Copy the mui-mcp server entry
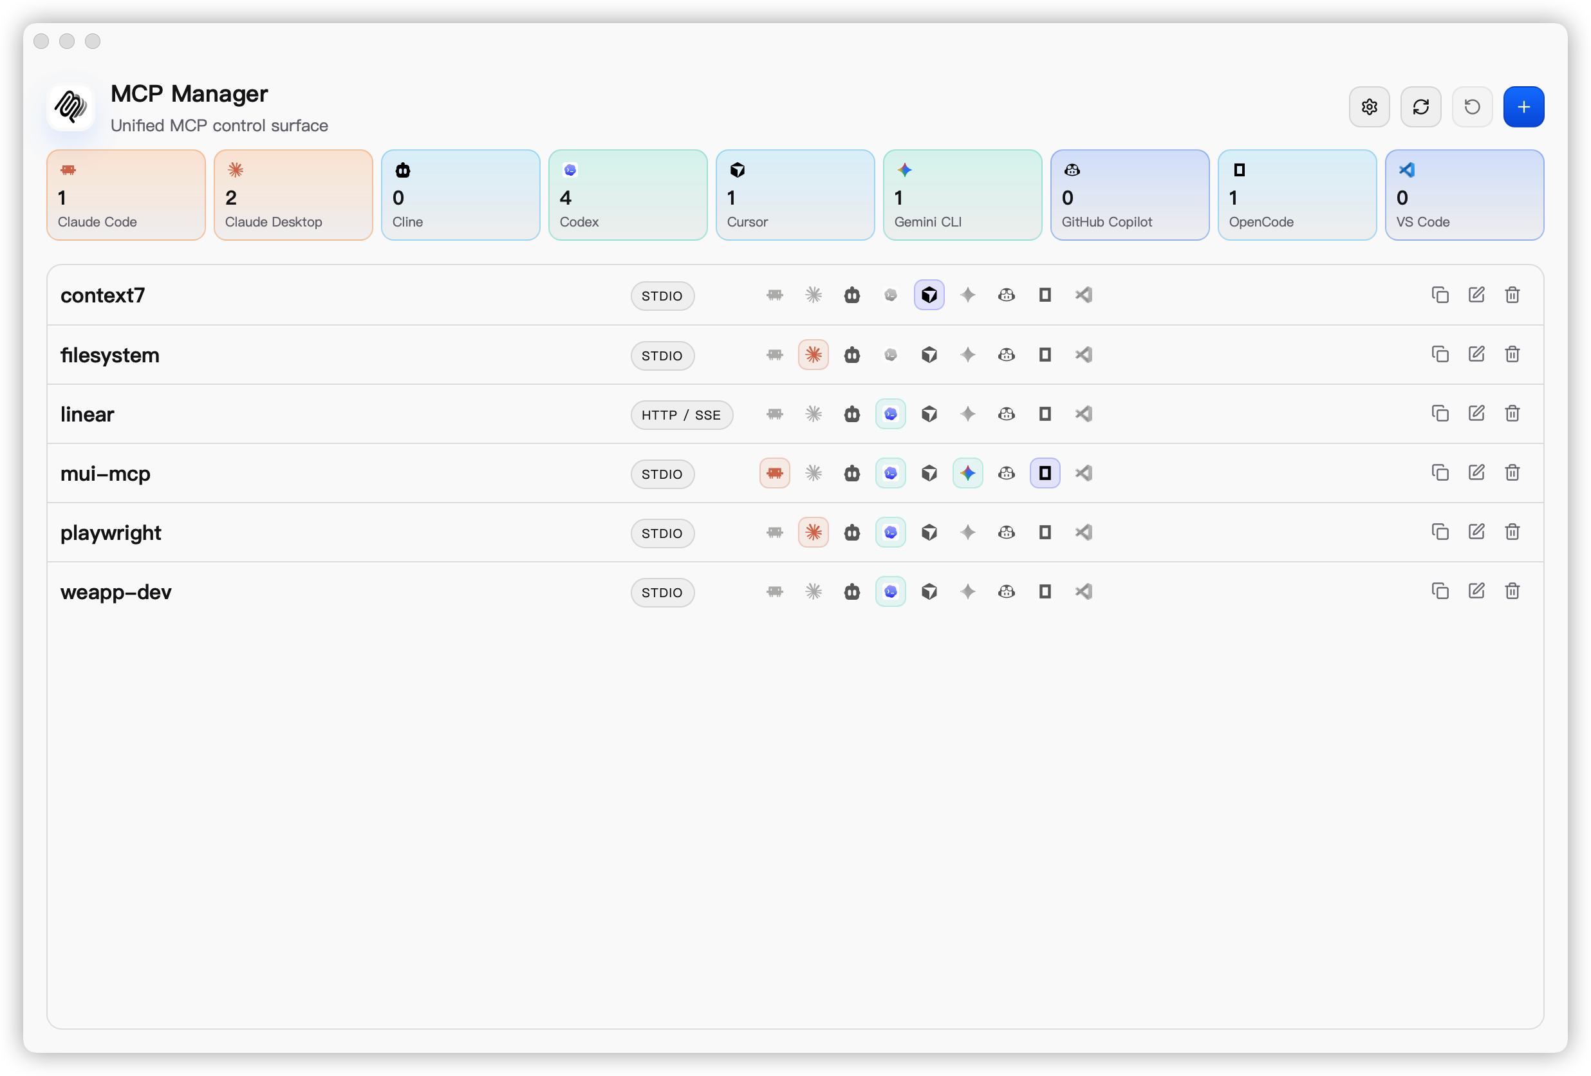Screen dimensions: 1591x1076 point(1440,473)
